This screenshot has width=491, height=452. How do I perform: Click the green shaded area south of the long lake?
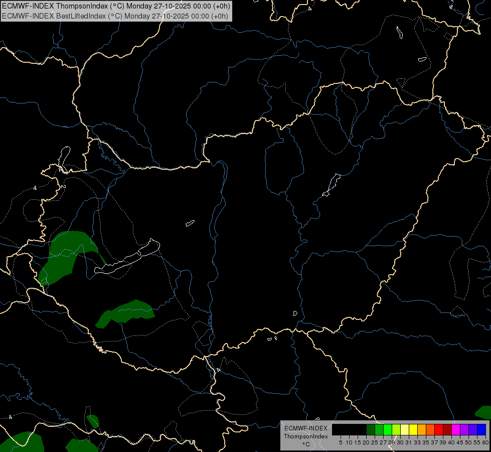[x=125, y=314]
